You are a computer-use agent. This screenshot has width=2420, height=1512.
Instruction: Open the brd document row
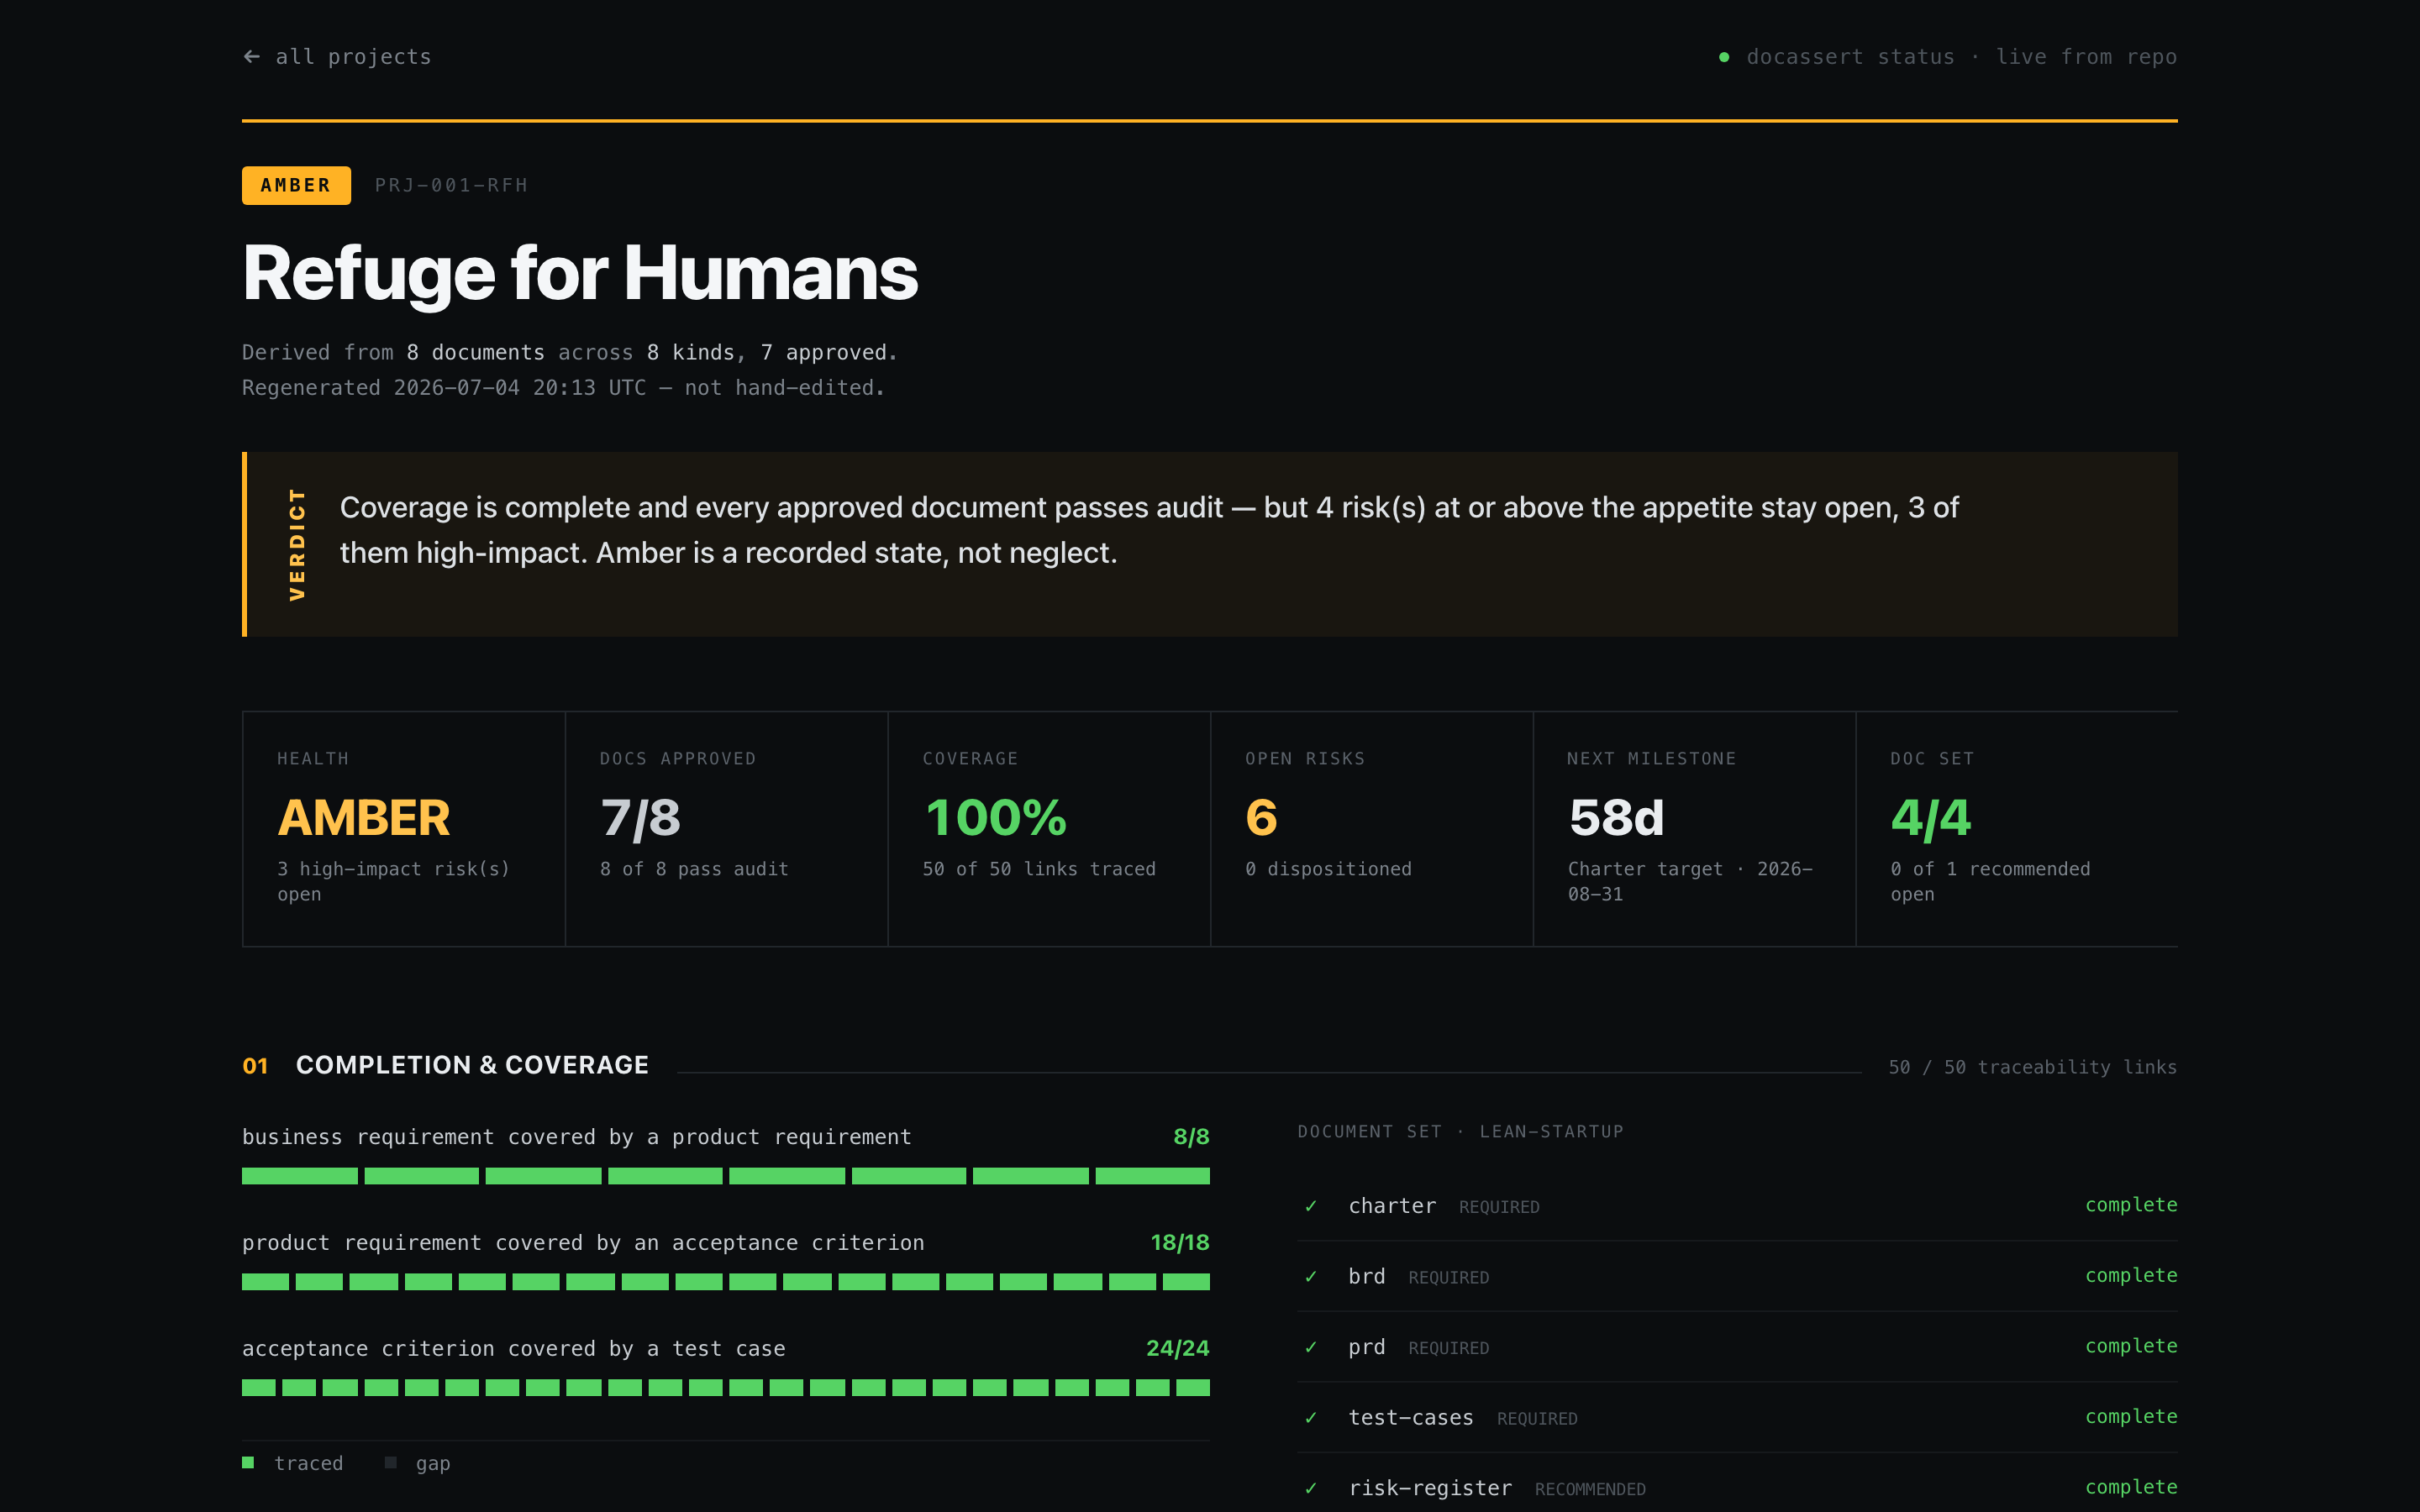click(x=1737, y=1276)
